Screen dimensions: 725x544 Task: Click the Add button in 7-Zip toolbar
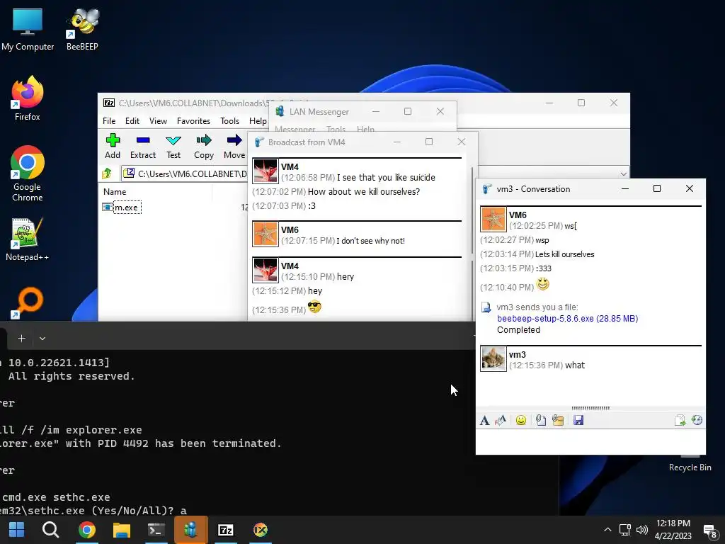tap(113, 146)
